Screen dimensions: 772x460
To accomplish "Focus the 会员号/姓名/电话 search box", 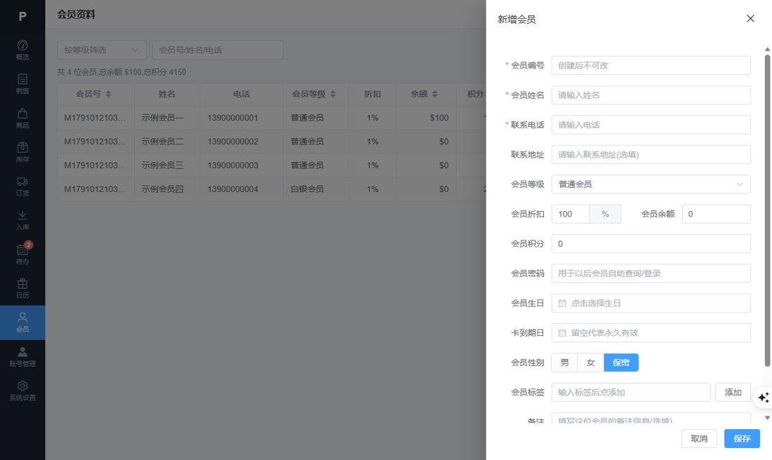I will tap(218, 50).
